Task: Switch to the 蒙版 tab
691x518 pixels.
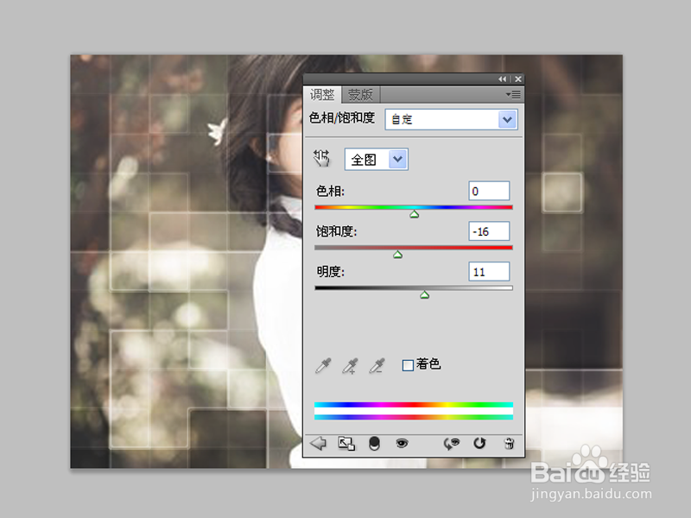Action: pos(360,95)
